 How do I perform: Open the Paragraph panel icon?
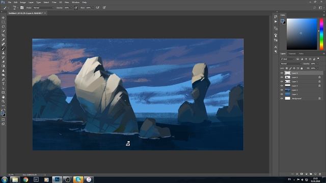(276, 51)
